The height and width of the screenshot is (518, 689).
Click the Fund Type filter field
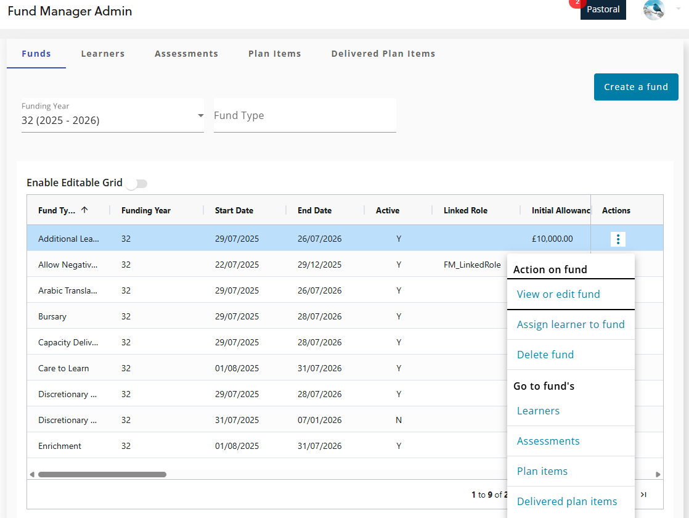[x=304, y=116]
